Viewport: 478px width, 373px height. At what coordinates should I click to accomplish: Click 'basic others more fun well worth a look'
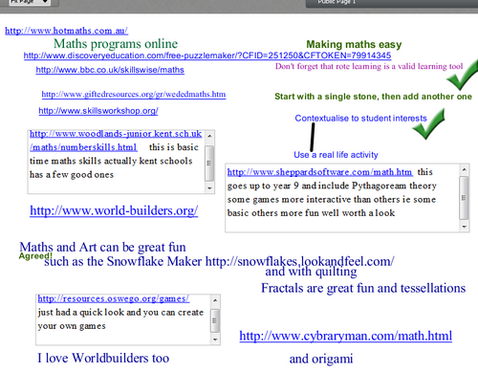311,213
